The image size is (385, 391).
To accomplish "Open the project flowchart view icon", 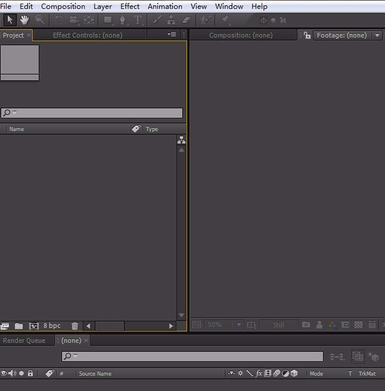I will coord(181,140).
